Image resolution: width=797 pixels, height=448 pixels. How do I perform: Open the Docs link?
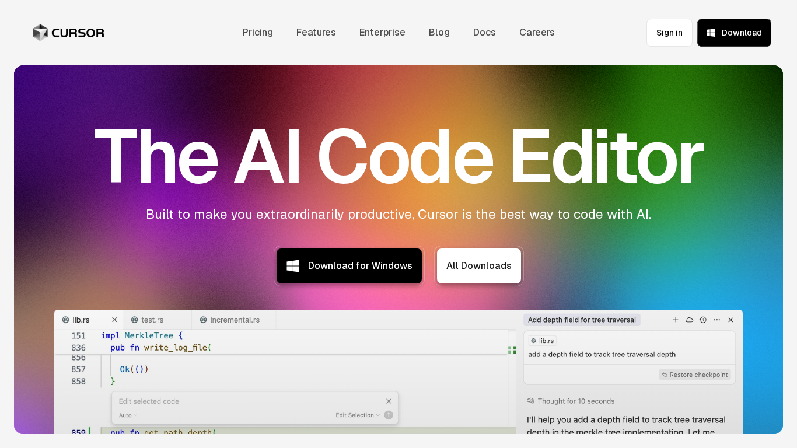pyautogui.click(x=484, y=33)
